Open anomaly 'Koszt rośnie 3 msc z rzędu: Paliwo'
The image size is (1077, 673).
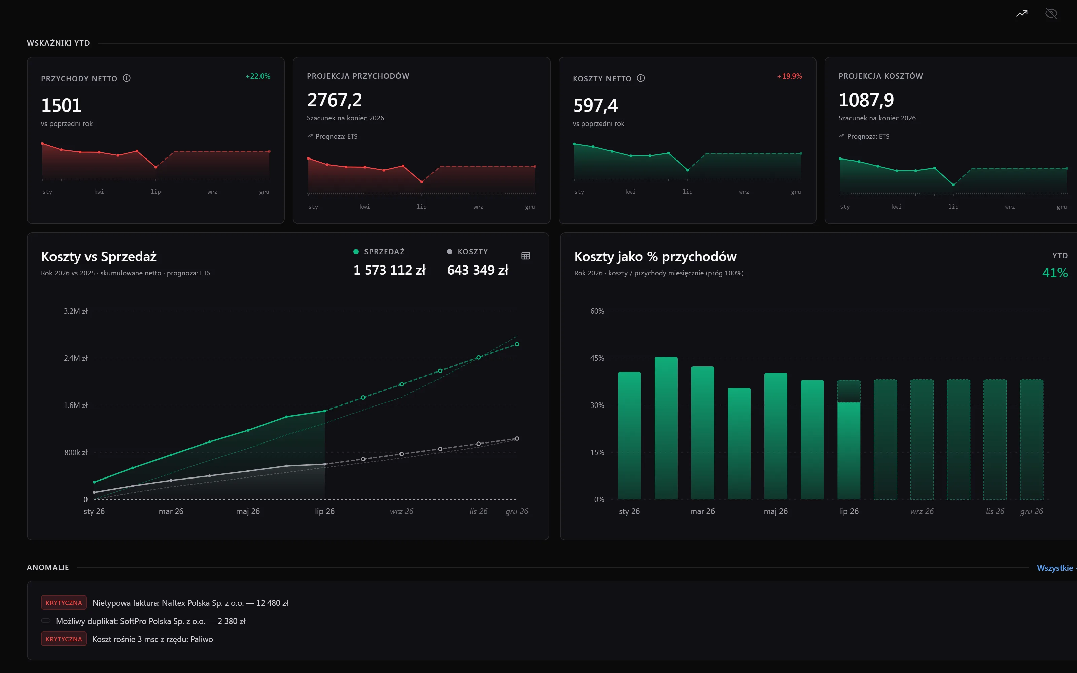pos(153,640)
